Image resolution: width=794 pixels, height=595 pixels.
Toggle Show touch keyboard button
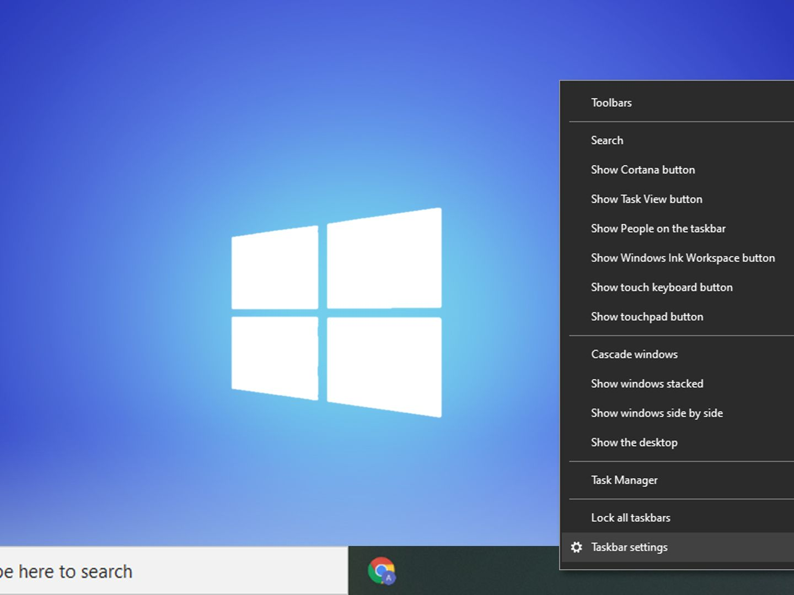pos(677,287)
